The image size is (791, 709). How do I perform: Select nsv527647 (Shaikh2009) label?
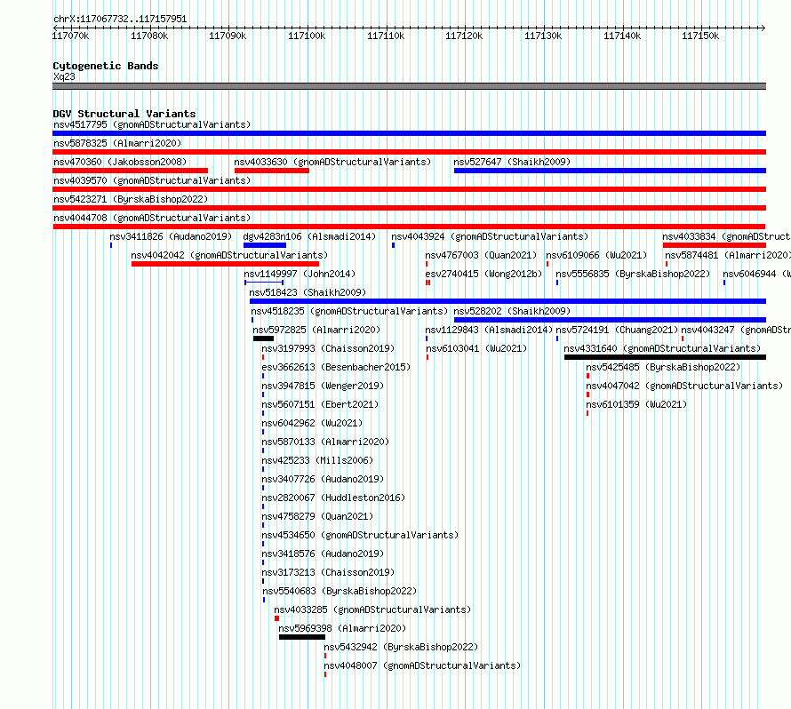pos(512,162)
